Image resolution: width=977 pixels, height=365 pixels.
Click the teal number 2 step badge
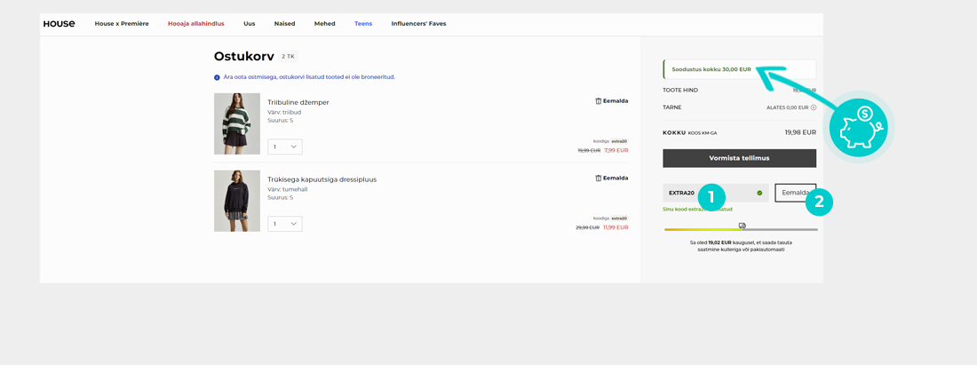point(819,202)
